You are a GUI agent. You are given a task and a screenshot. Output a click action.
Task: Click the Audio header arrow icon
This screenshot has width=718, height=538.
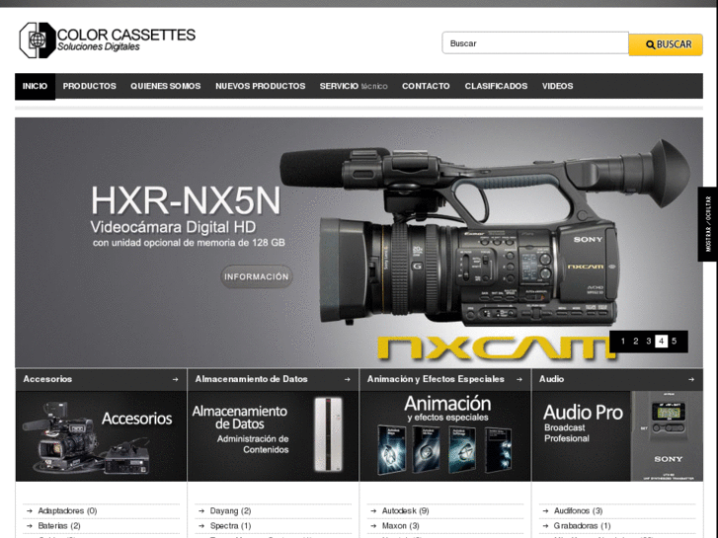pos(691,380)
